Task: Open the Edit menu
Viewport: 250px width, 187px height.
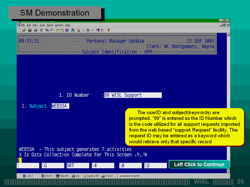Action: coord(29,25)
